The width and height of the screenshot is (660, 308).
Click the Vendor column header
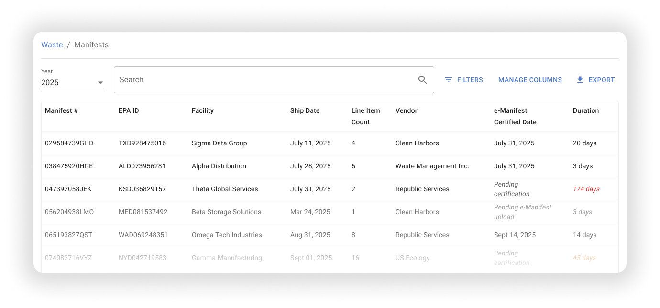[406, 110]
